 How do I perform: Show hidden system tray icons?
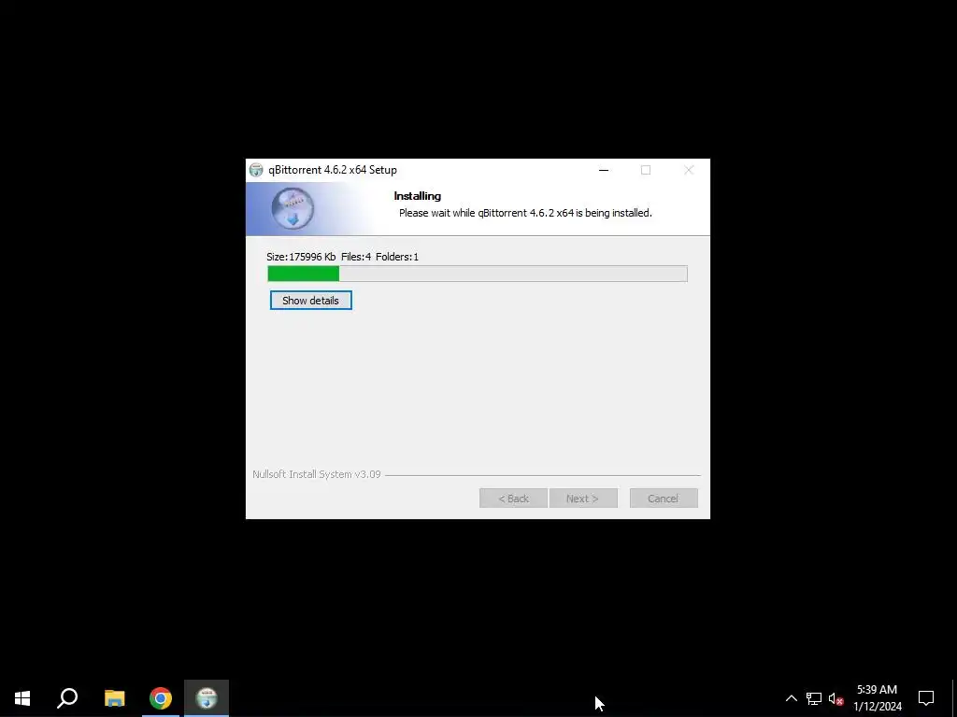(791, 698)
